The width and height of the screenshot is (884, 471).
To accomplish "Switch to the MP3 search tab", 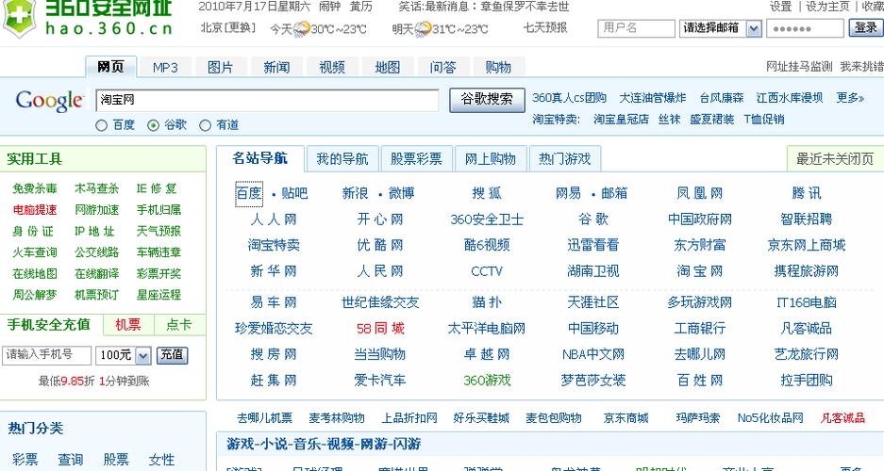I will (x=165, y=68).
